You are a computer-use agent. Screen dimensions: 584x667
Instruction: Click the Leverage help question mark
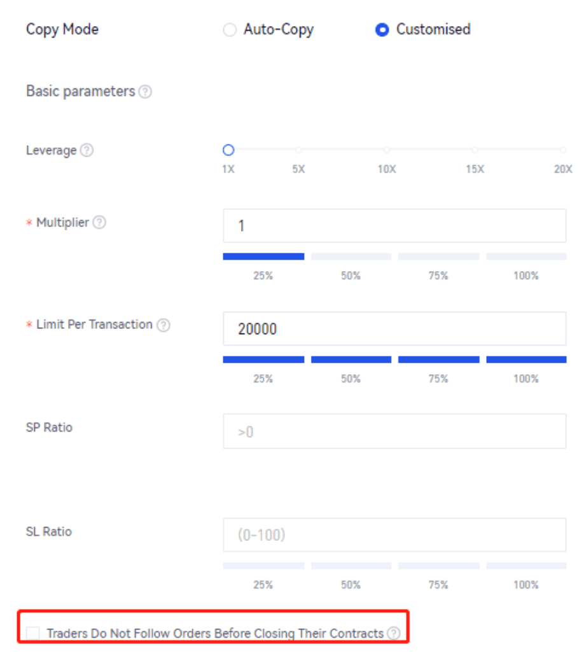tap(87, 151)
